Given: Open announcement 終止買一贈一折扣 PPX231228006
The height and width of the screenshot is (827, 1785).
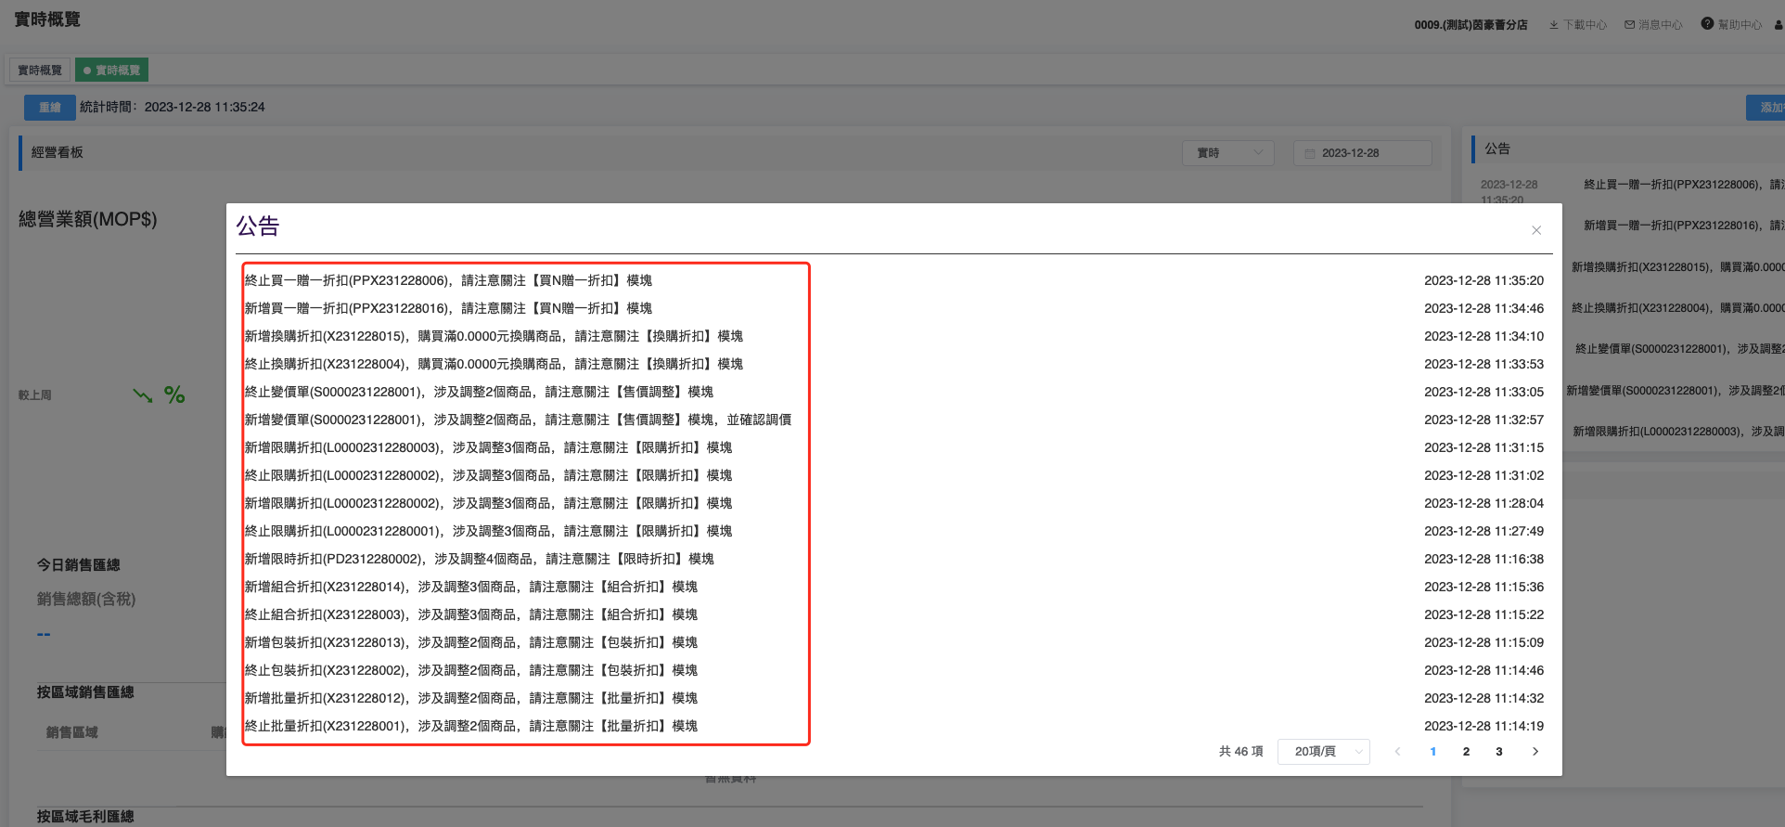Looking at the screenshot, I should 448,280.
